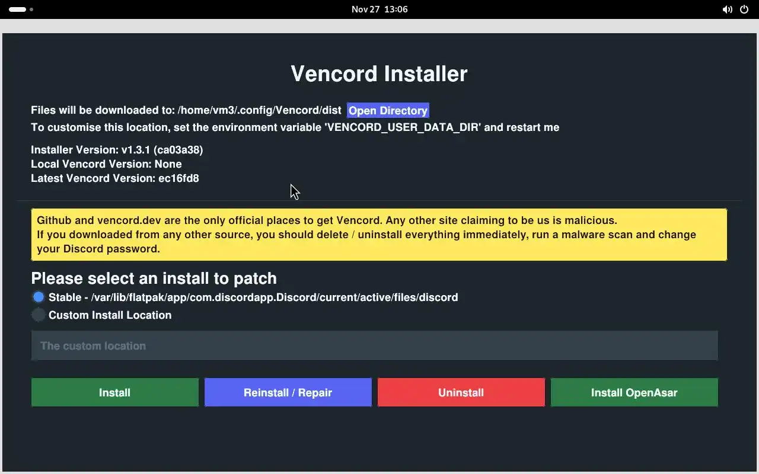The height and width of the screenshot is (474, 759).
Task: Click 'Please select an install to patch'
Action: (x=154, y=278)
